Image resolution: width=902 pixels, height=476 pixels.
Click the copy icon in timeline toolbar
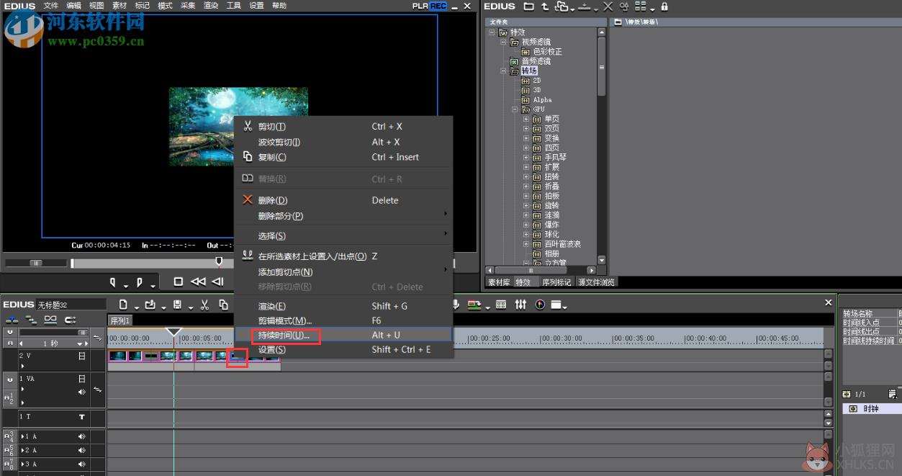[x=223, y=305]
